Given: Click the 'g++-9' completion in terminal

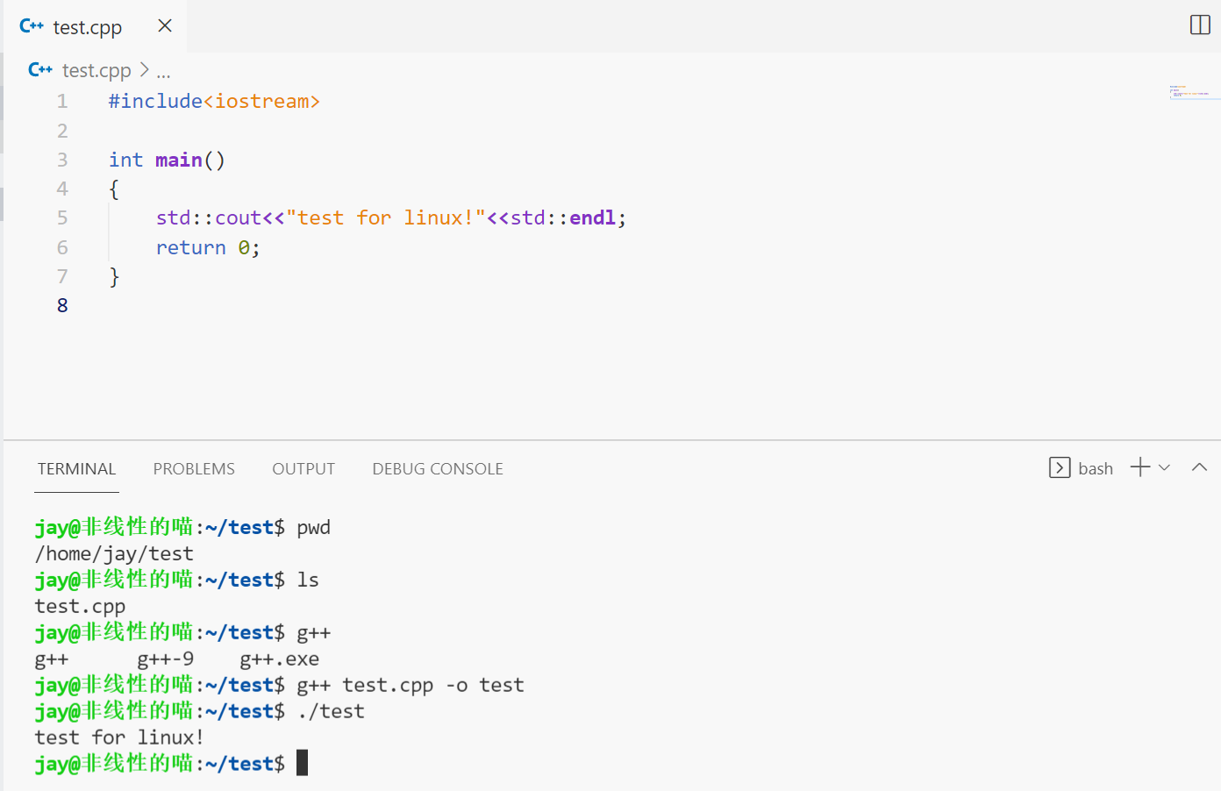Looking at the screenshot, I should [x=166, y=659].
